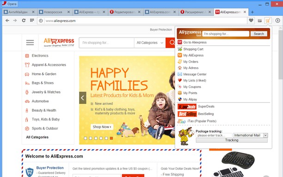This screenshot has height=177, width=283.
Task: Click the heart bookmark icon in address bar
Action: 251,20
